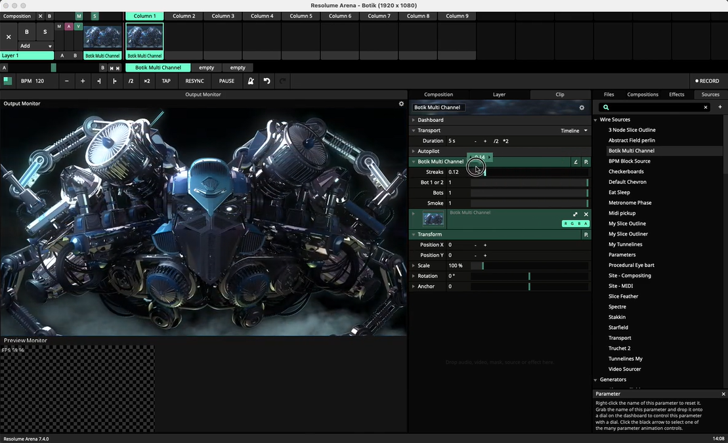The width and height of the screenshot is (728, 443).
Task: Switch to the Effects tab
Action: click(676, 95)
